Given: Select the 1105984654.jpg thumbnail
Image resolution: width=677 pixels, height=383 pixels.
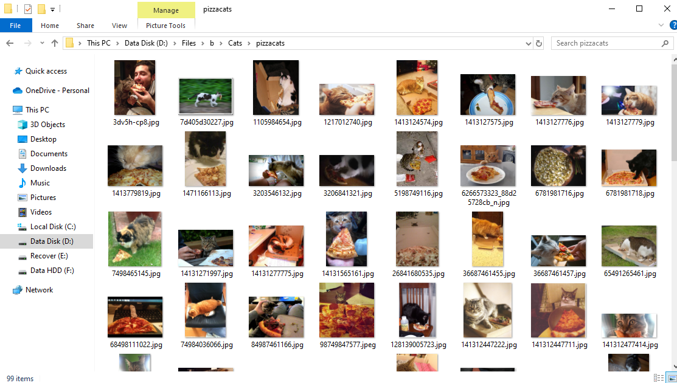Looking at the screenshot, I should tap(276, 88).
